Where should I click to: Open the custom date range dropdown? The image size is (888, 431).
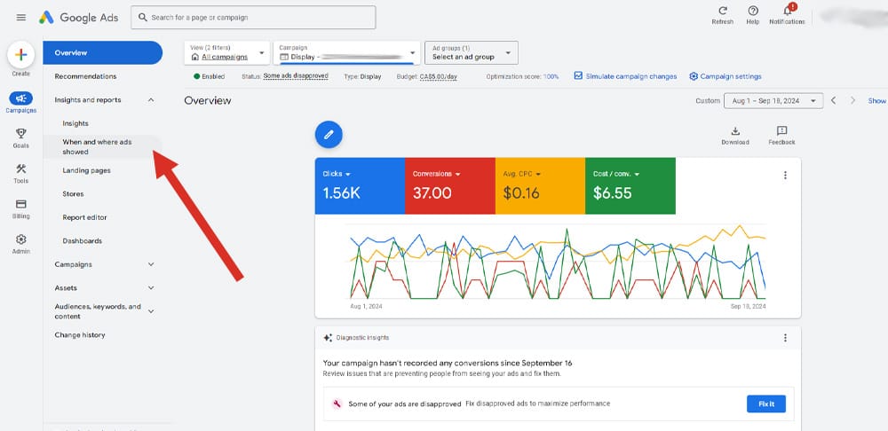click(773, 101)
